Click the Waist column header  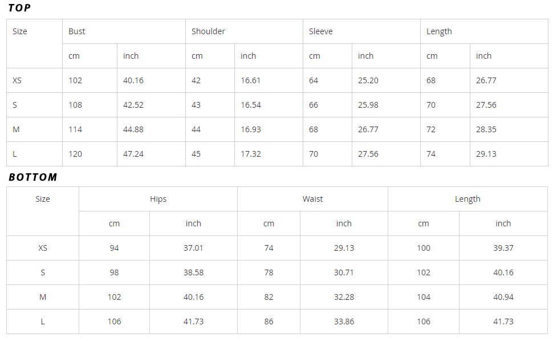(x=312, y=199)
